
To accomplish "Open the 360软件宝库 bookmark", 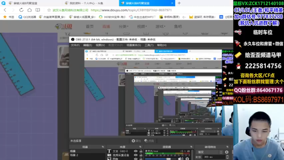I will [112, 17].
